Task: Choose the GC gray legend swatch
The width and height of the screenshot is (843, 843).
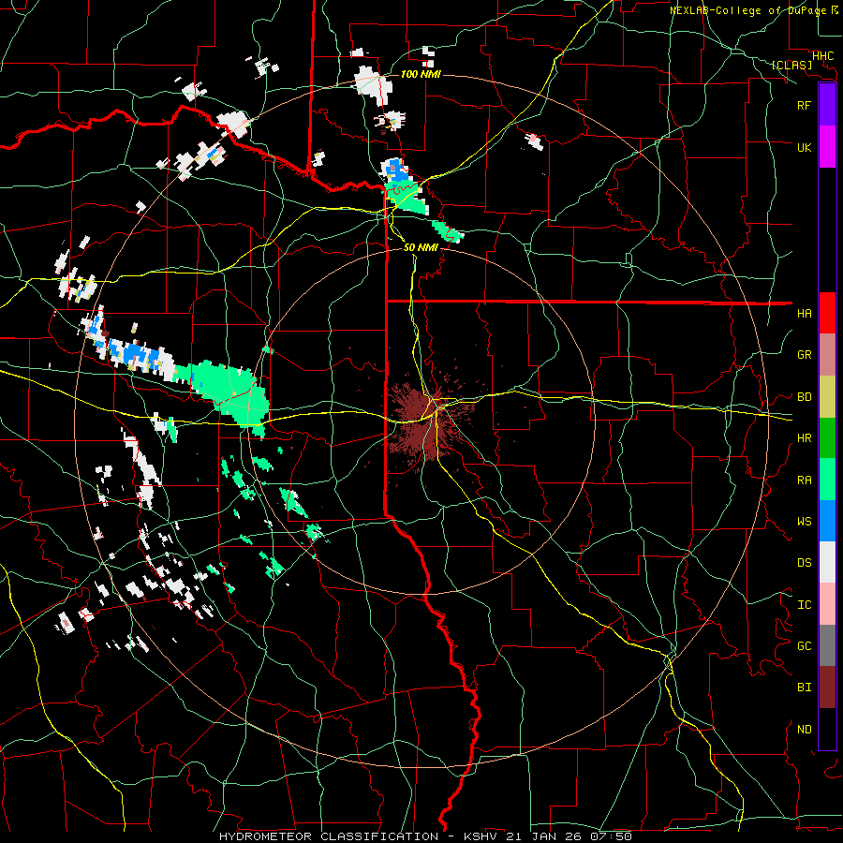Action: (827, 645)
